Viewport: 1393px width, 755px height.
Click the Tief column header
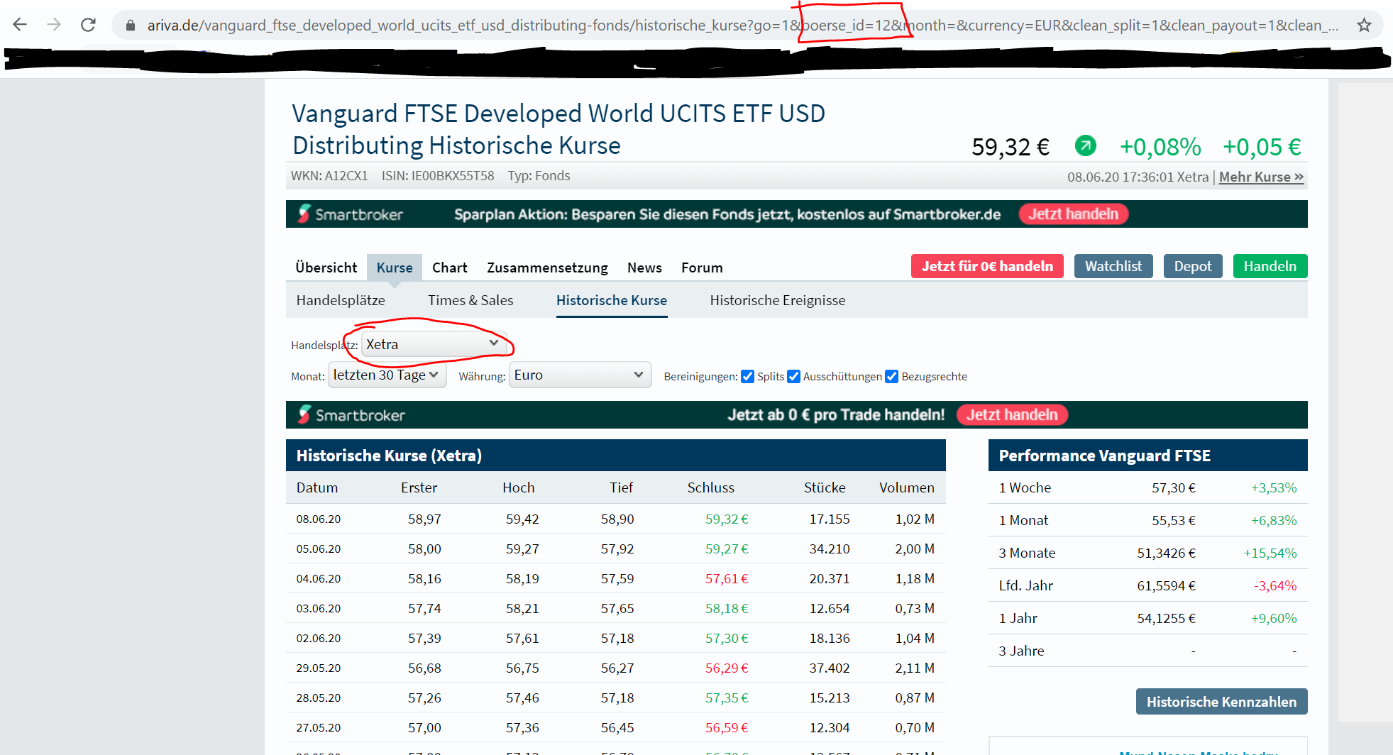[x=621, y=487]
